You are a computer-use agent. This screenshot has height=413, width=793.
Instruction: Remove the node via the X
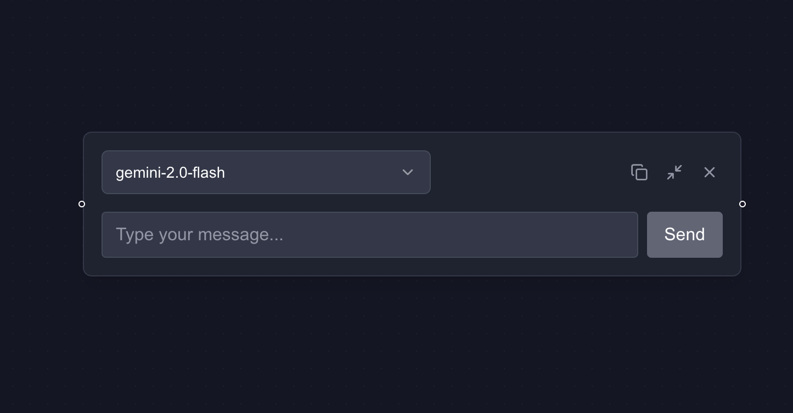click(710, 172)
